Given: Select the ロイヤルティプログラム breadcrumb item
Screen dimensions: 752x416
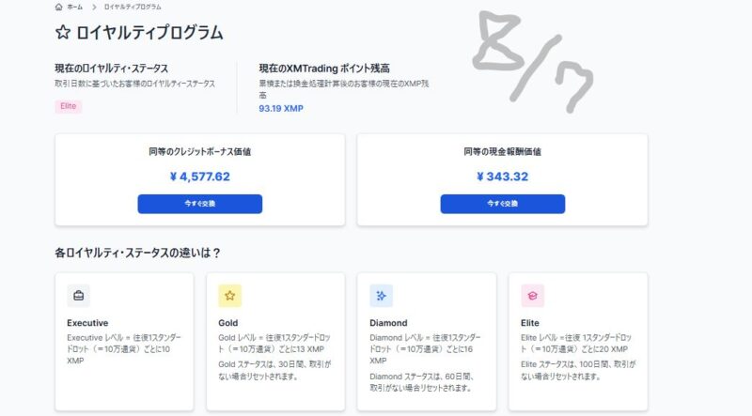Looking at the screenshot, I should [133, 8].
